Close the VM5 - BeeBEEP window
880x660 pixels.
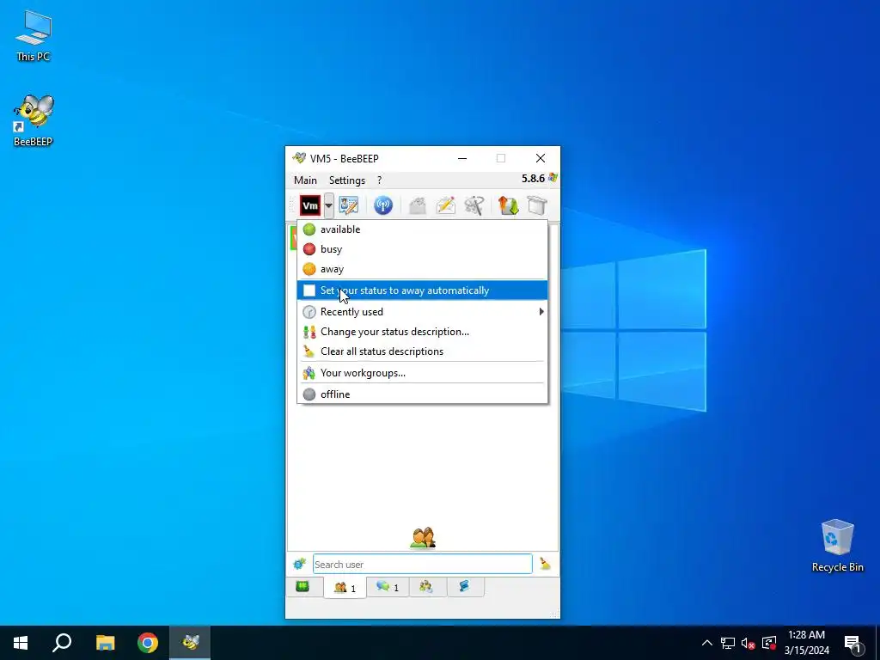point(541,158)
